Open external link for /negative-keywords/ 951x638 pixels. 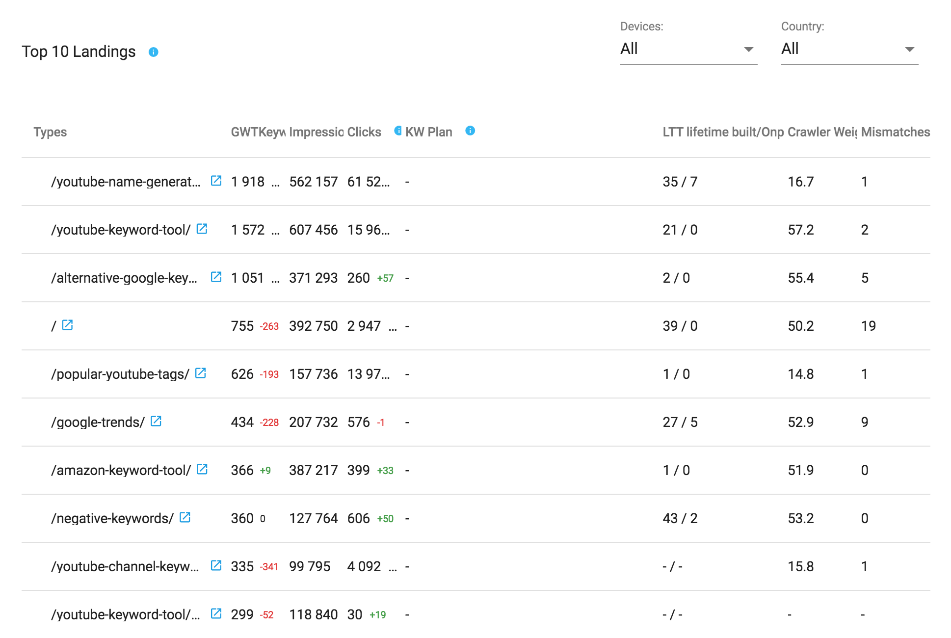(185, 517)
